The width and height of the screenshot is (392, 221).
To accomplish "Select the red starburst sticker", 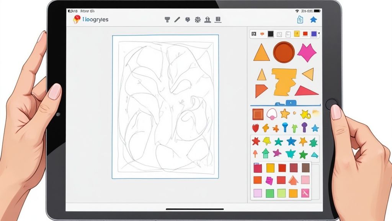I will point(255,141).
